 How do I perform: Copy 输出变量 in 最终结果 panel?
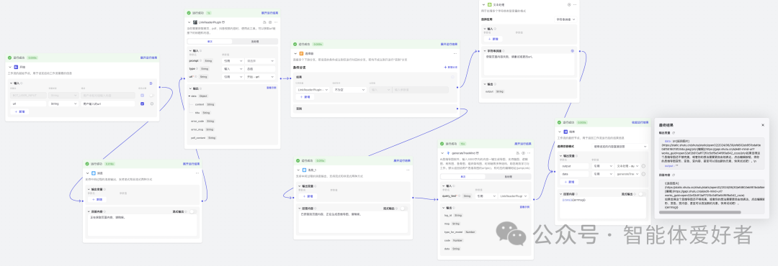(x=674, y=133)
